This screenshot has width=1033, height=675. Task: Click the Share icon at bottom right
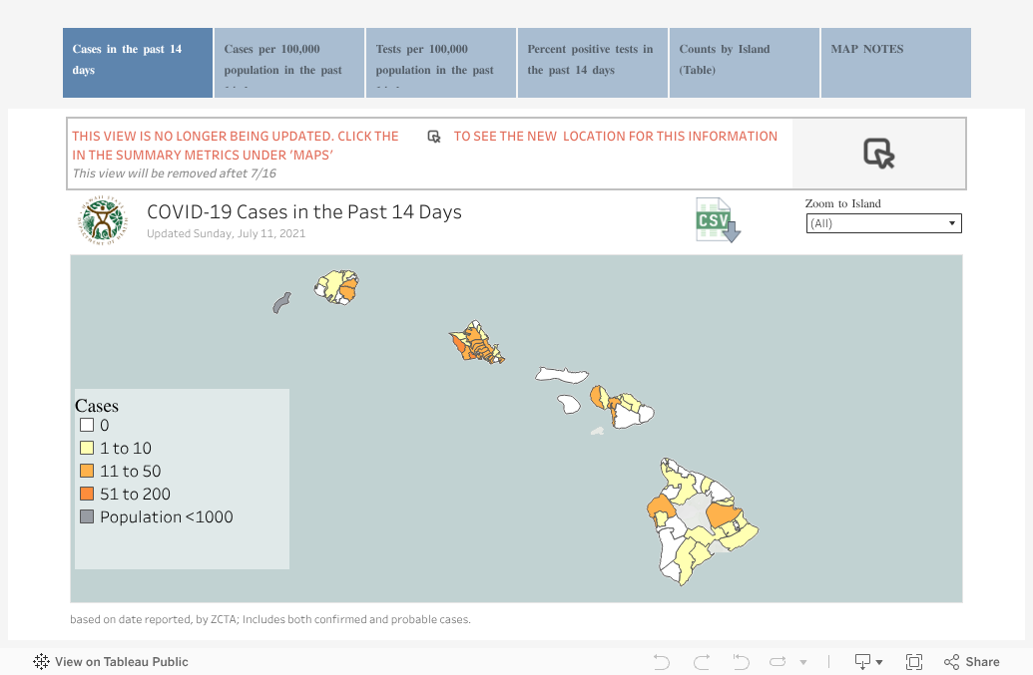(x=949, y=661)
